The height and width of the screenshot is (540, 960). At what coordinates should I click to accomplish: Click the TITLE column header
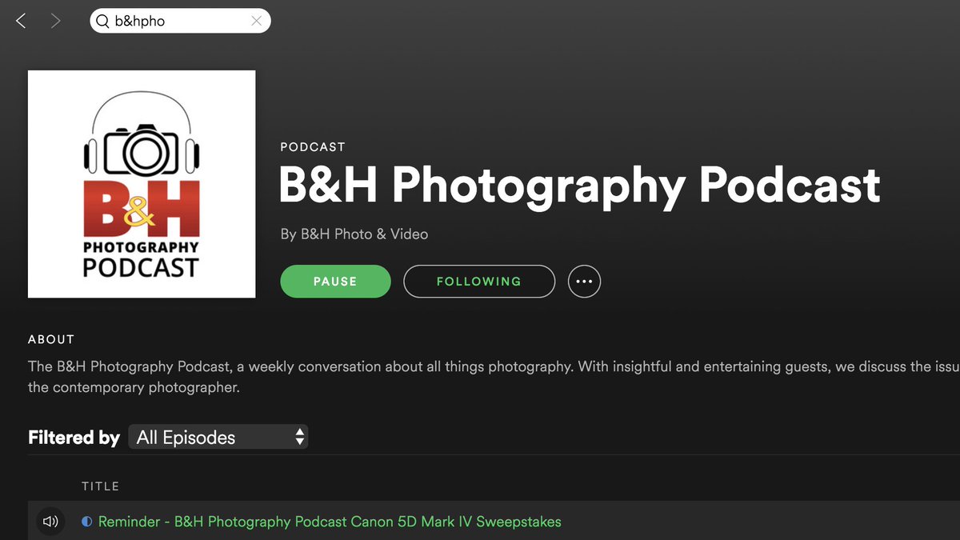(100, 486)
